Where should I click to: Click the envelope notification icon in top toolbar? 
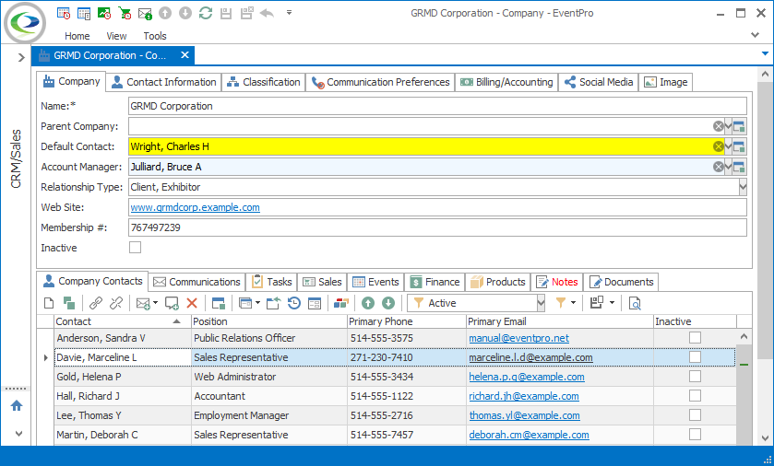pyautogui.click(x=145, y=13)
